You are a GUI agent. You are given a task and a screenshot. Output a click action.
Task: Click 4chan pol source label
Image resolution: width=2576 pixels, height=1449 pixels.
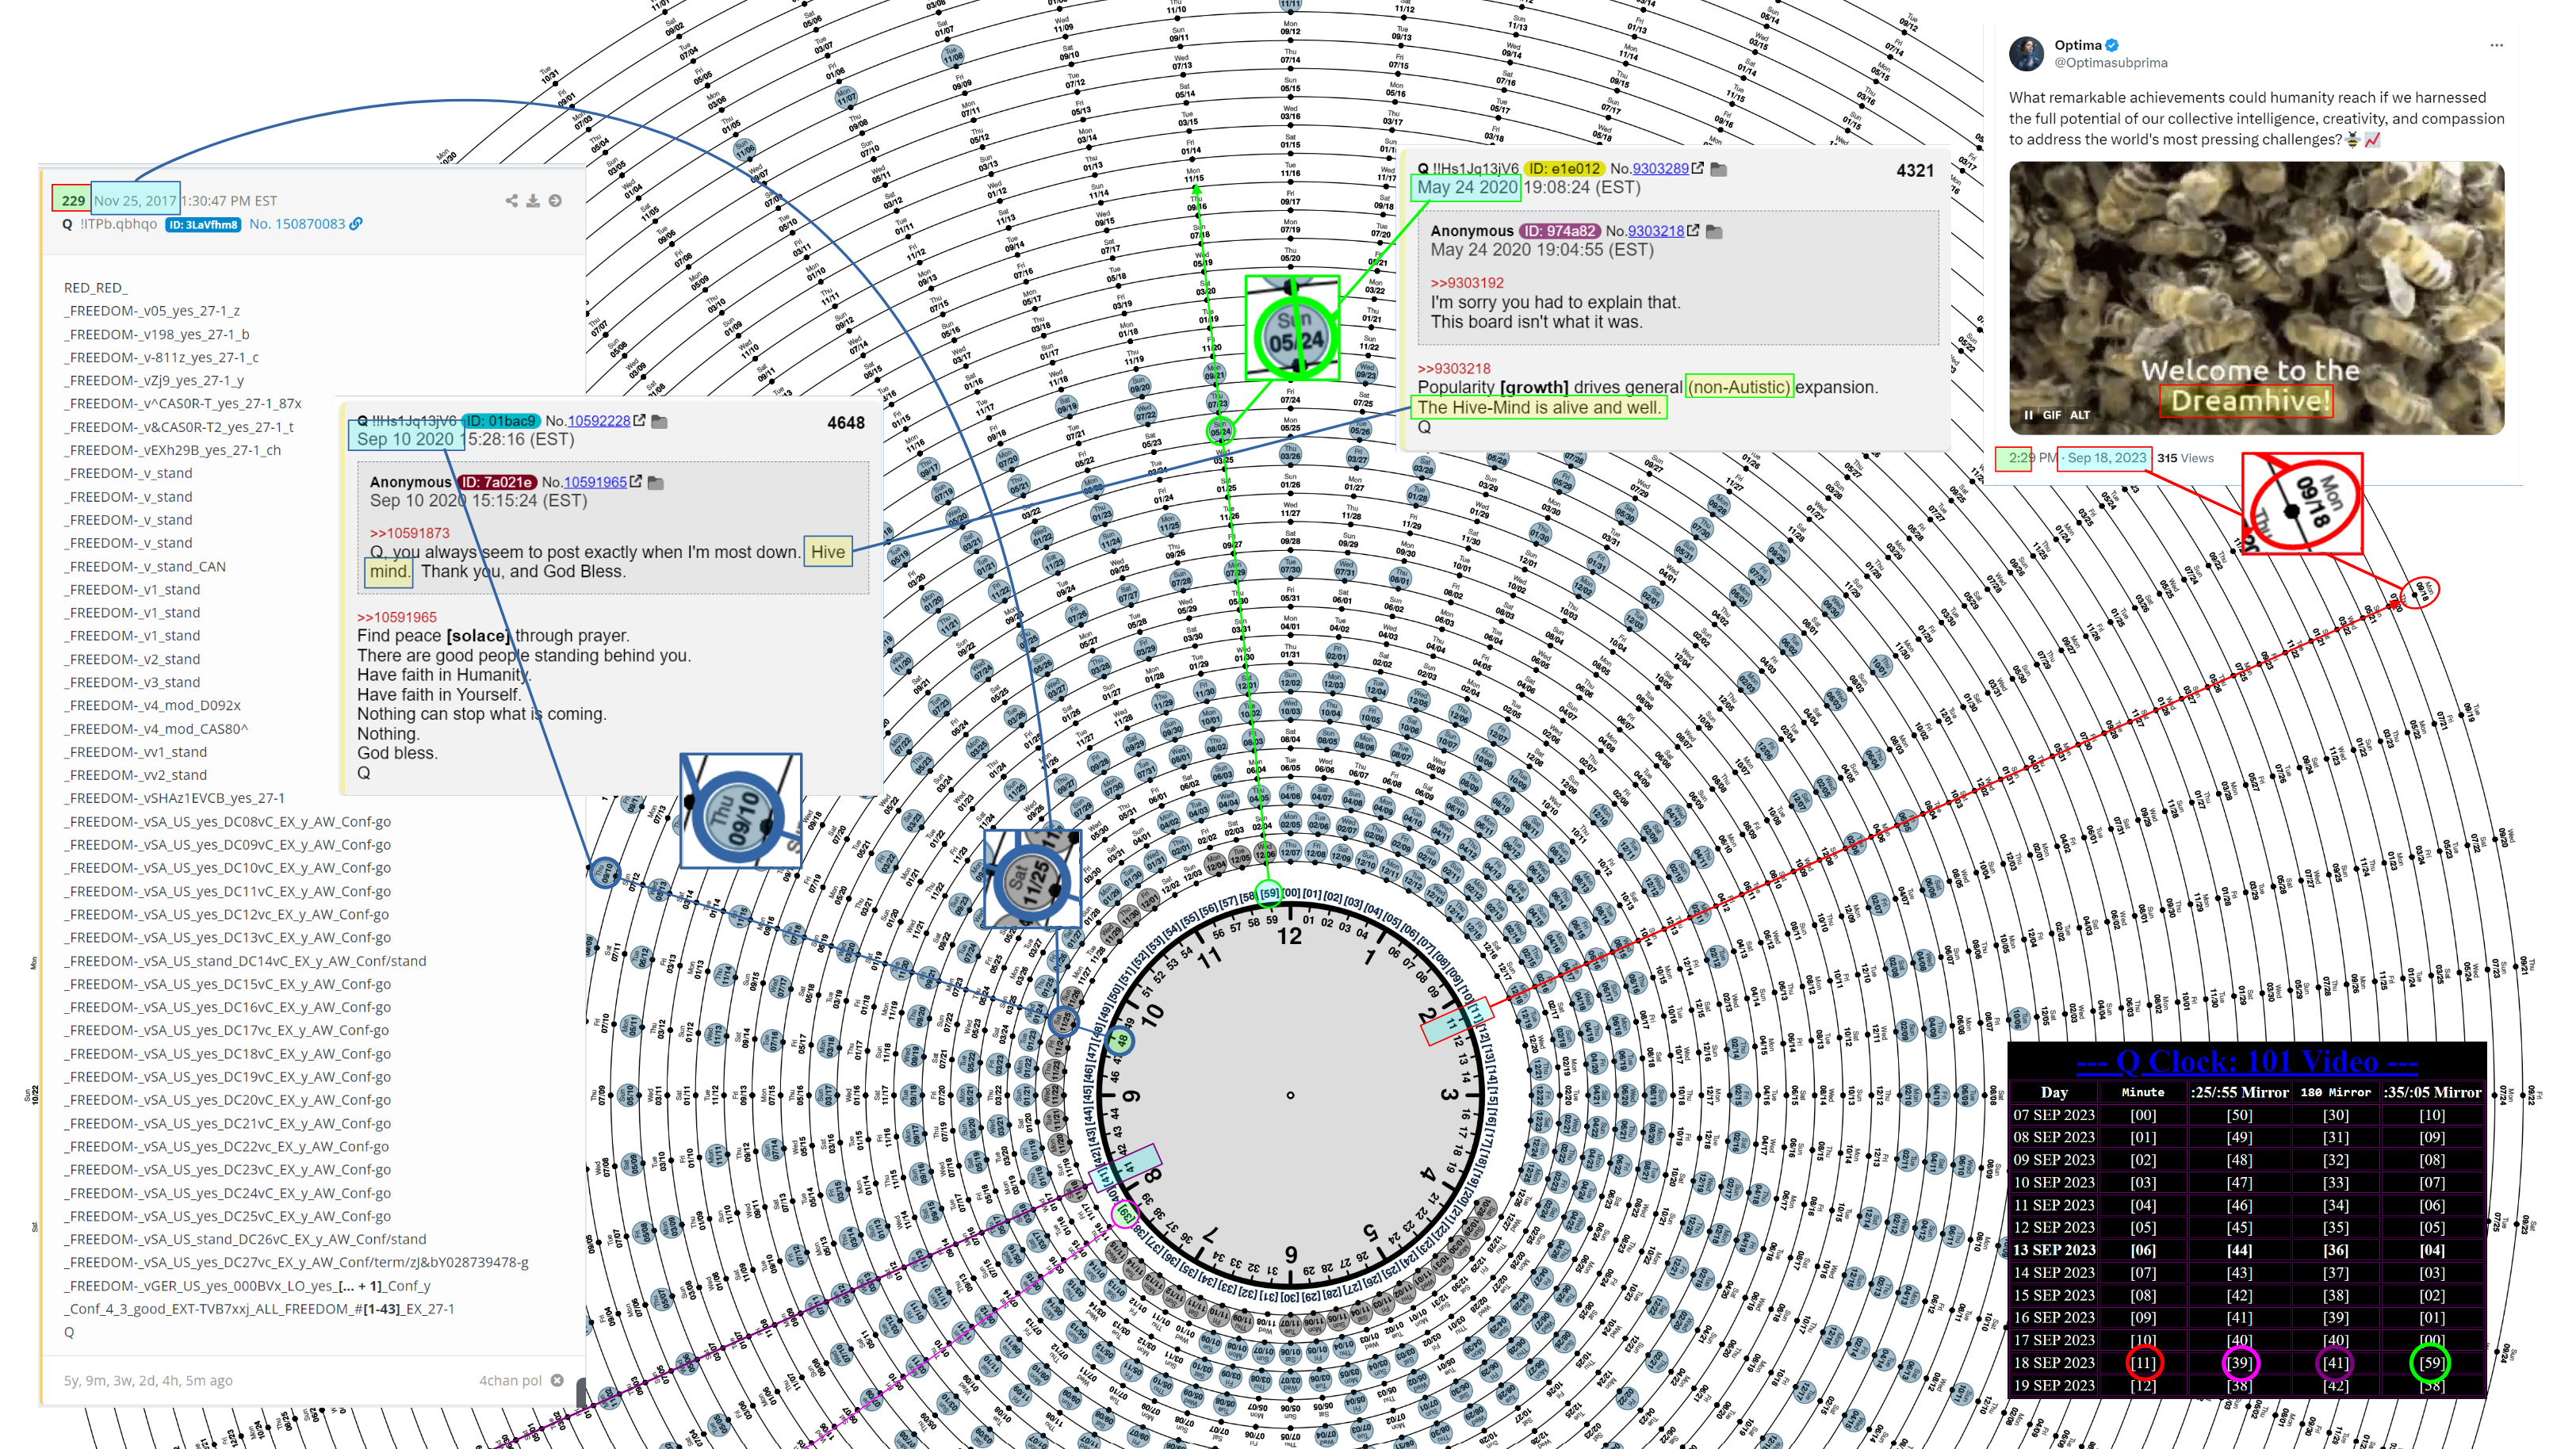click(510, 1381)
